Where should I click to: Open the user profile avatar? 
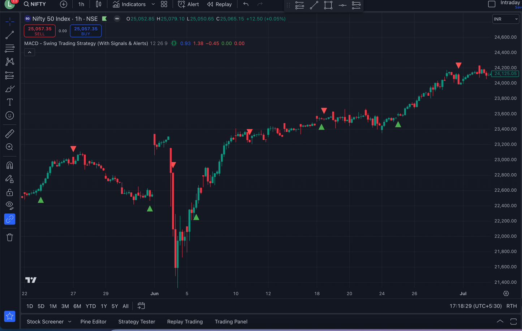click(9, 5)
